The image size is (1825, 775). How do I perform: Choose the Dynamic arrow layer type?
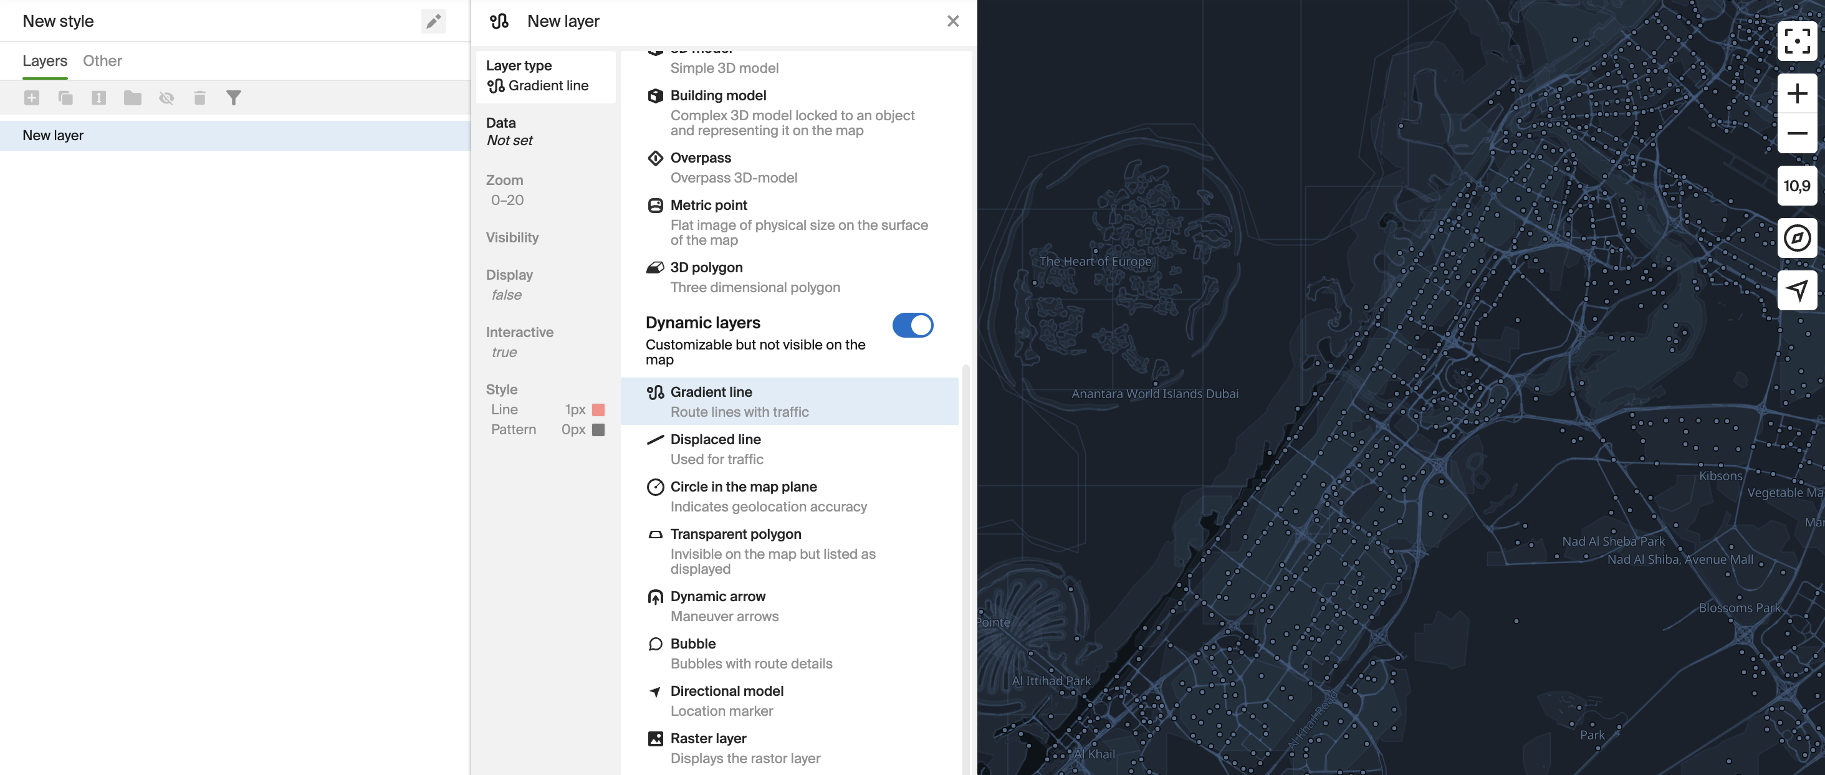[789, 606]
